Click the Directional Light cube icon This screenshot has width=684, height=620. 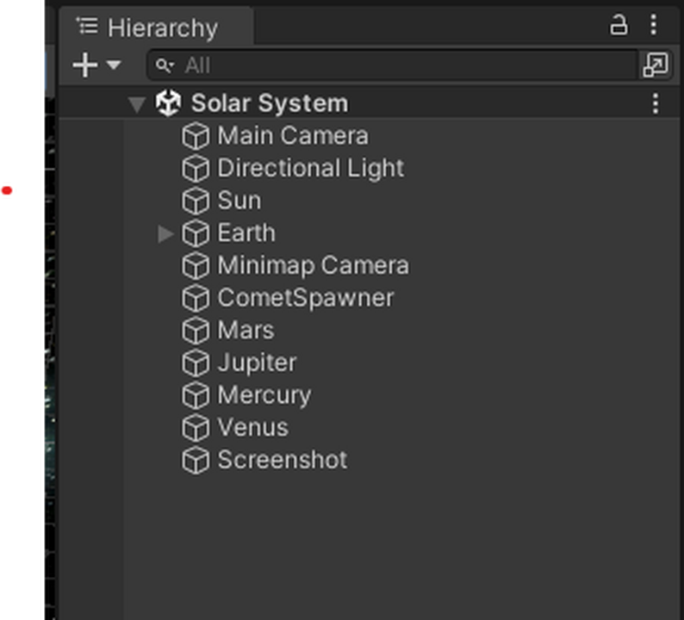click(x=196, y=169)
